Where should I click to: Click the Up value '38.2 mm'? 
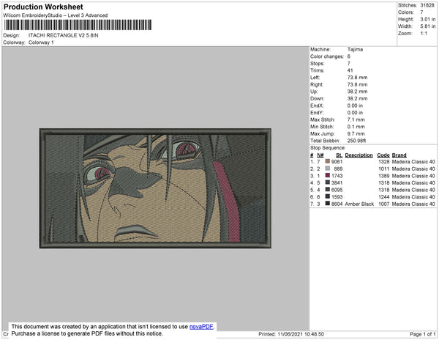pyautogui.click(x=357, y=92)
